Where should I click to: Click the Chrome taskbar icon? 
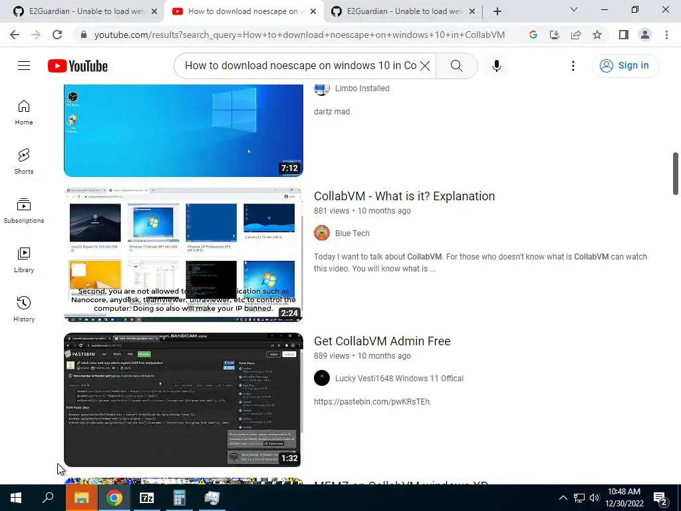click(114, 498)
